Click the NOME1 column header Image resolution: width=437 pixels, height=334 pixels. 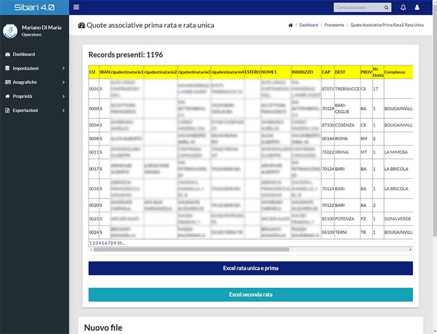276,72
